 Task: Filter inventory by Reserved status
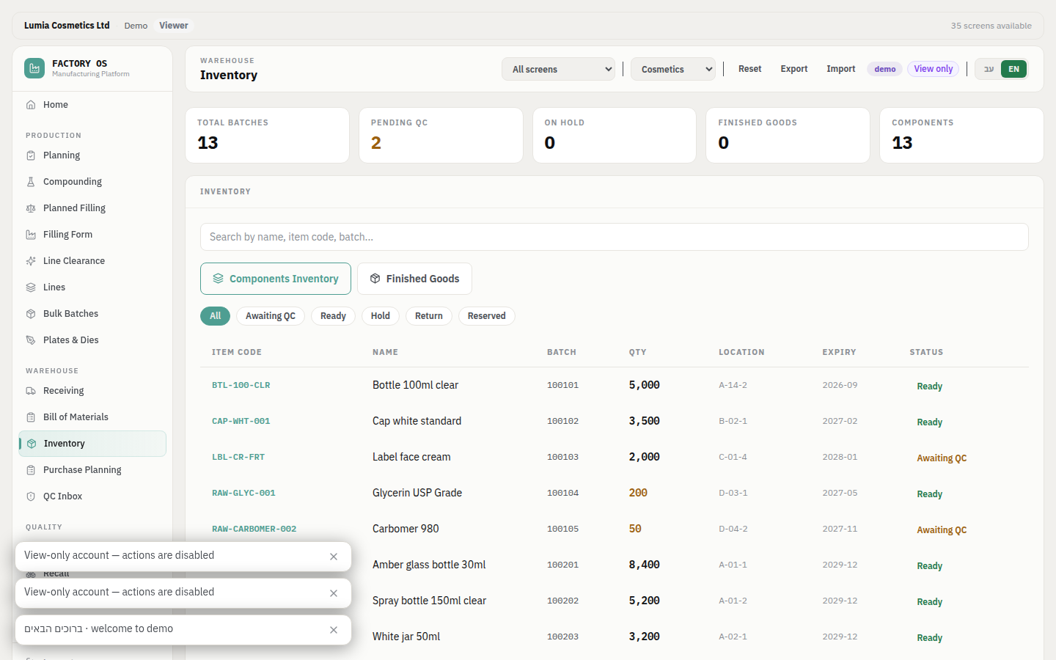[x=487, y=316]
